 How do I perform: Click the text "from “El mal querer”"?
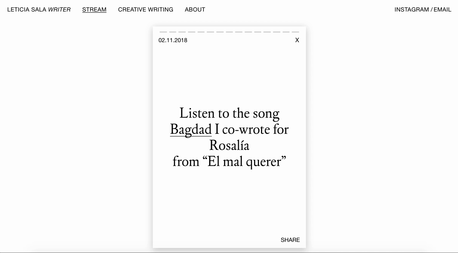(x=229, y=161)
